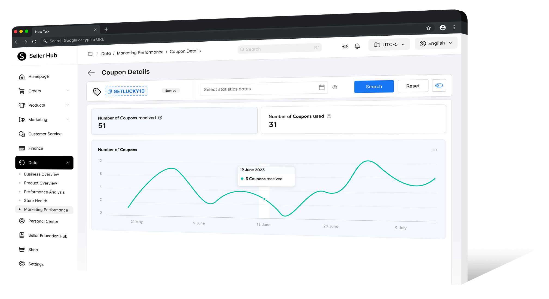Image resolution: width=549 pixels, height=299 pixels.
Task: Collapse the Data section
Action: pyautogui.click(x=68, y=162)
